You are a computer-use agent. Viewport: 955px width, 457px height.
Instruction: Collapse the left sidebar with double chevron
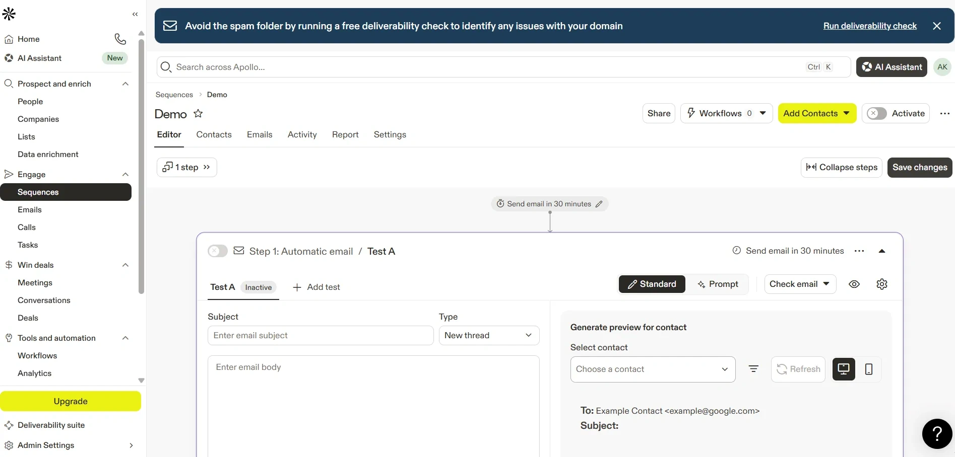tap(135, 14)
